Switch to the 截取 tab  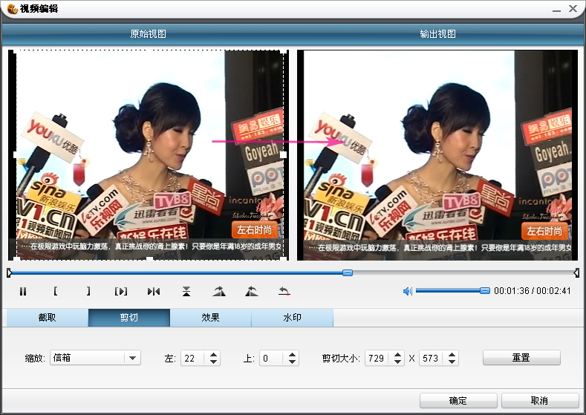(48, 318)
